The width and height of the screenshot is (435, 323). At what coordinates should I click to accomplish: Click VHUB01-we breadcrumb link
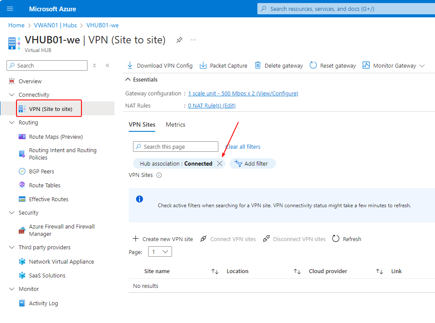click(103, 25)
